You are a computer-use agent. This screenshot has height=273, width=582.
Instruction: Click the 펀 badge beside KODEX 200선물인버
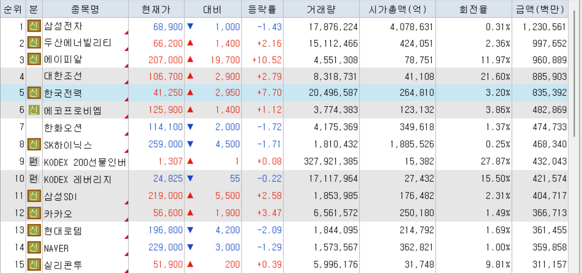34,162
